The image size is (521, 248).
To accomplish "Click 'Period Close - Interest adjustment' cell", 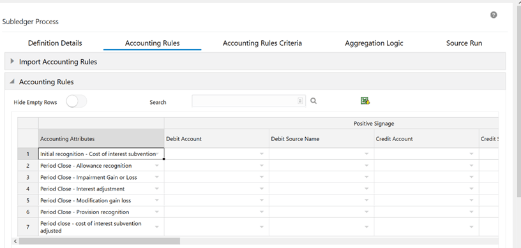I will point(101,189).
